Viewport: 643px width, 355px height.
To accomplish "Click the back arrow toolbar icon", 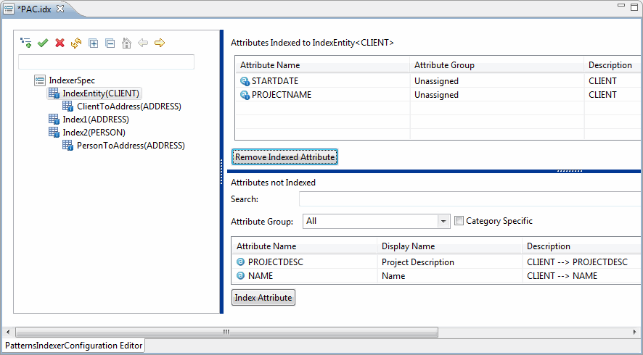I will coord(143,43).
